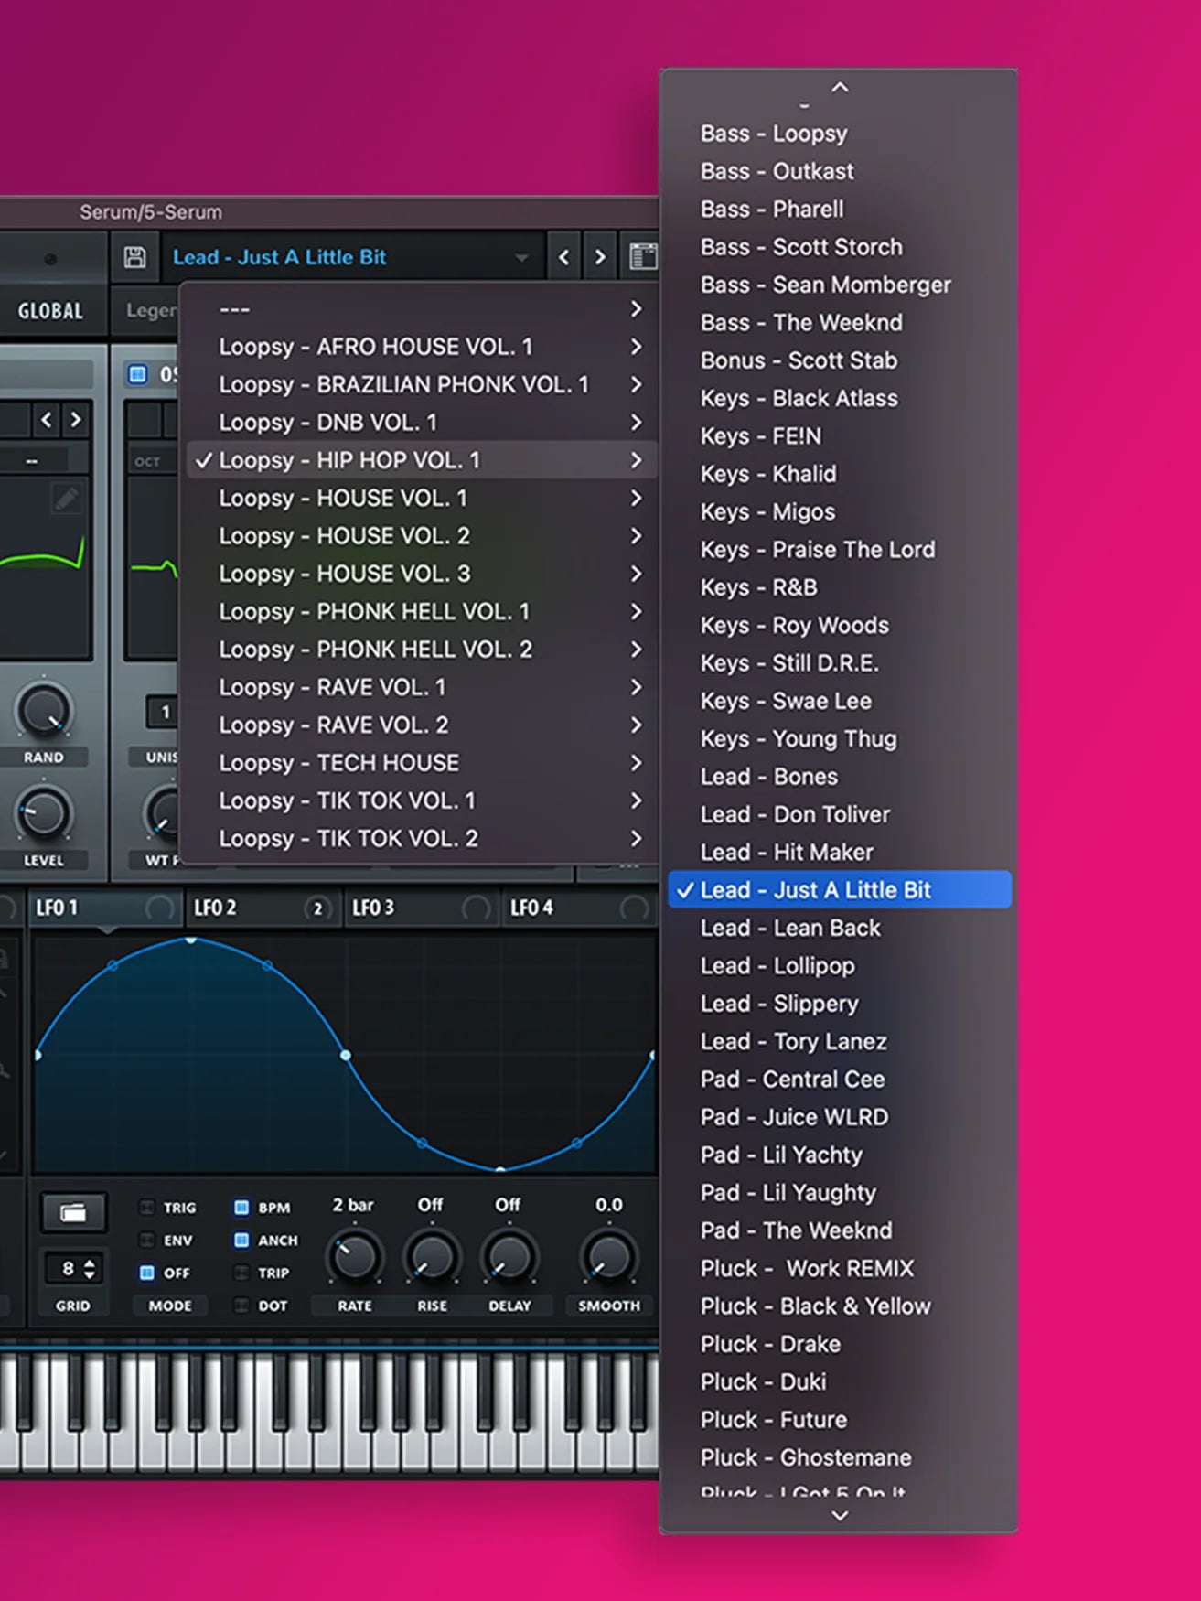Toggle the BPM sync checkbox
The image size is (1201, 1601).
(x=241, y=1208)
